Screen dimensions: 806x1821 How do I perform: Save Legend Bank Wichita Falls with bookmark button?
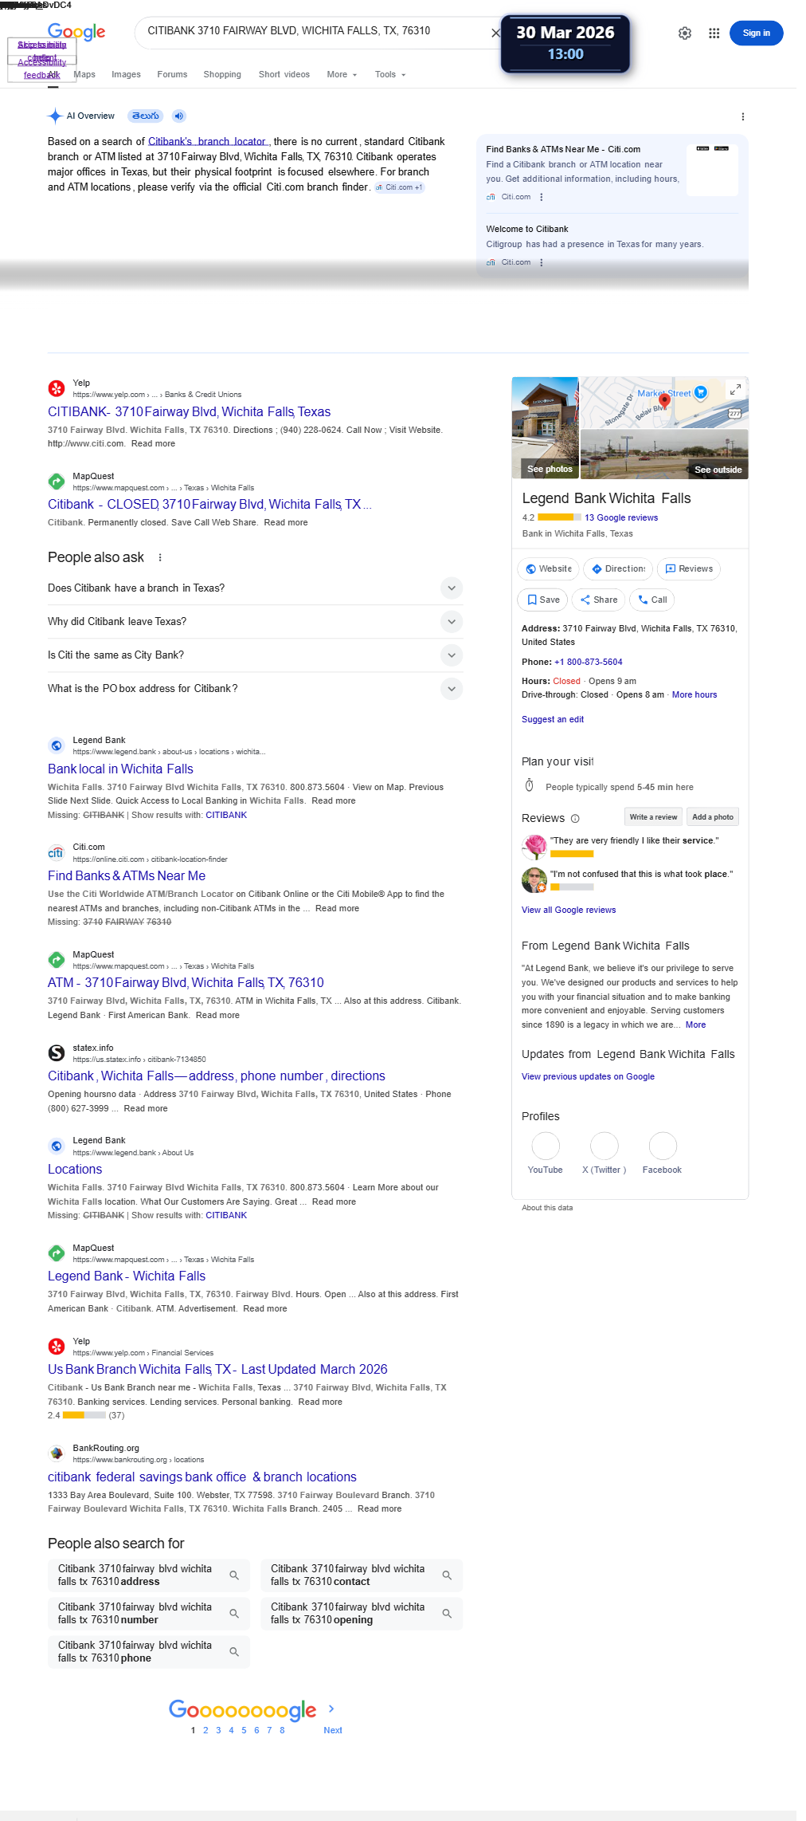coord(542,600)
